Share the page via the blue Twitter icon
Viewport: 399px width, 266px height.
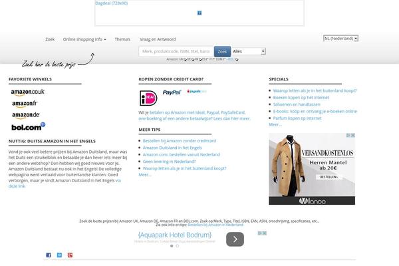point(59,255)
